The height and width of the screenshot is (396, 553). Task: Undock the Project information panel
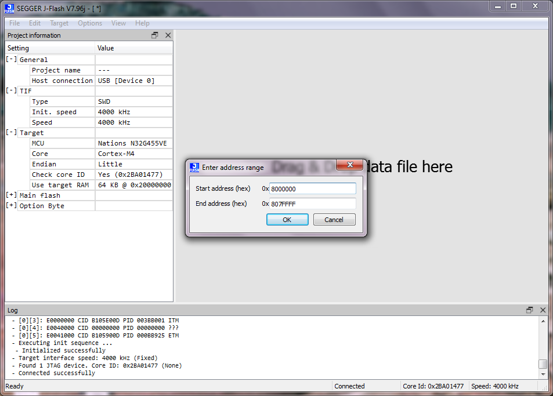pos(154,35)
